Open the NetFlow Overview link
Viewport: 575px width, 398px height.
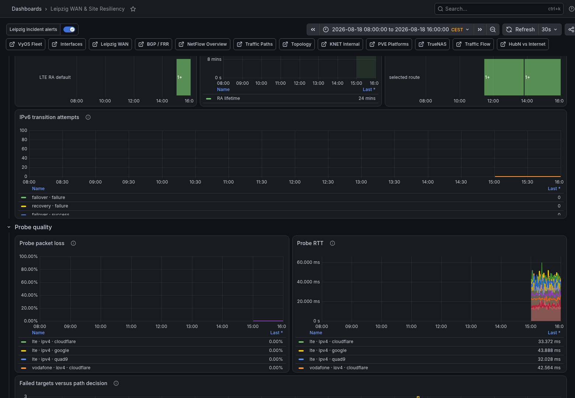(x=203, y=44)
